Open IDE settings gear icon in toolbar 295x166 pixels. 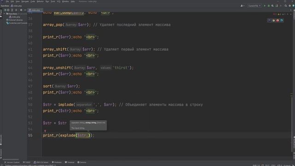[x=290, y=6]
